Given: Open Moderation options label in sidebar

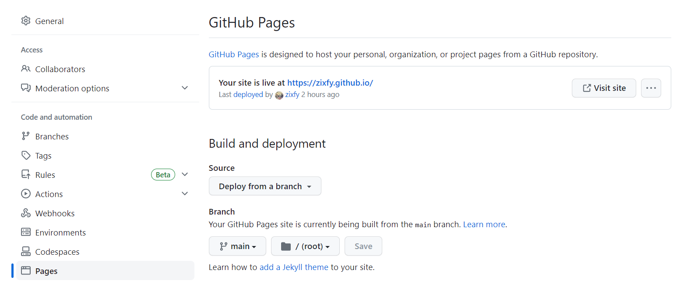Looking at the screenshot, I should (x=72, y=88).
